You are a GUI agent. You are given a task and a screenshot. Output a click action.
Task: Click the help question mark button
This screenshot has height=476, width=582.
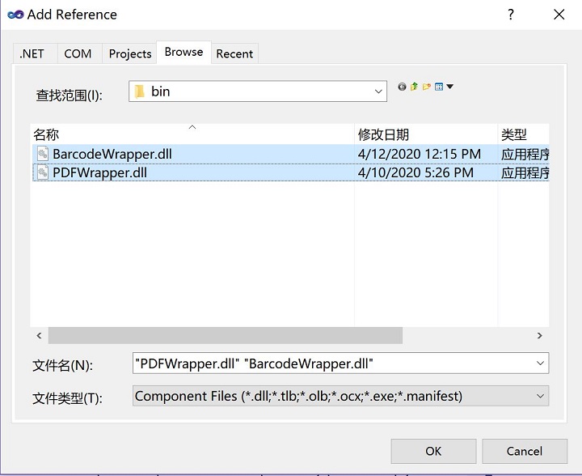pos(510,15)
